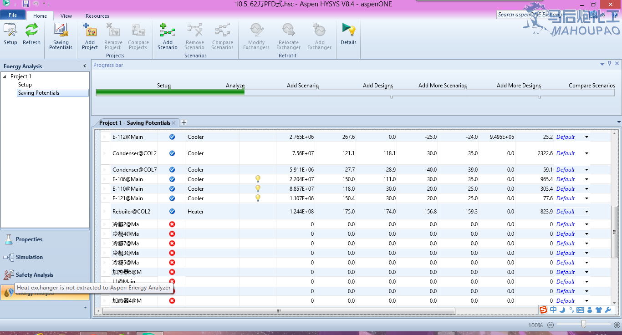
Task: Click status icon for Condenser@COL2
Action: 172,153
